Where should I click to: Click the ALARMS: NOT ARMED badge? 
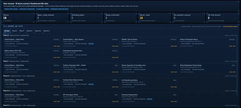click(43, 9)
